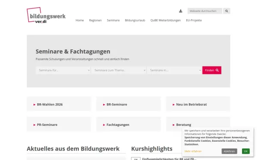Viewport: 257px width, 160px height.
Task: Expand the 'Seminare in...' dropdown
Action: click(174, 70)
